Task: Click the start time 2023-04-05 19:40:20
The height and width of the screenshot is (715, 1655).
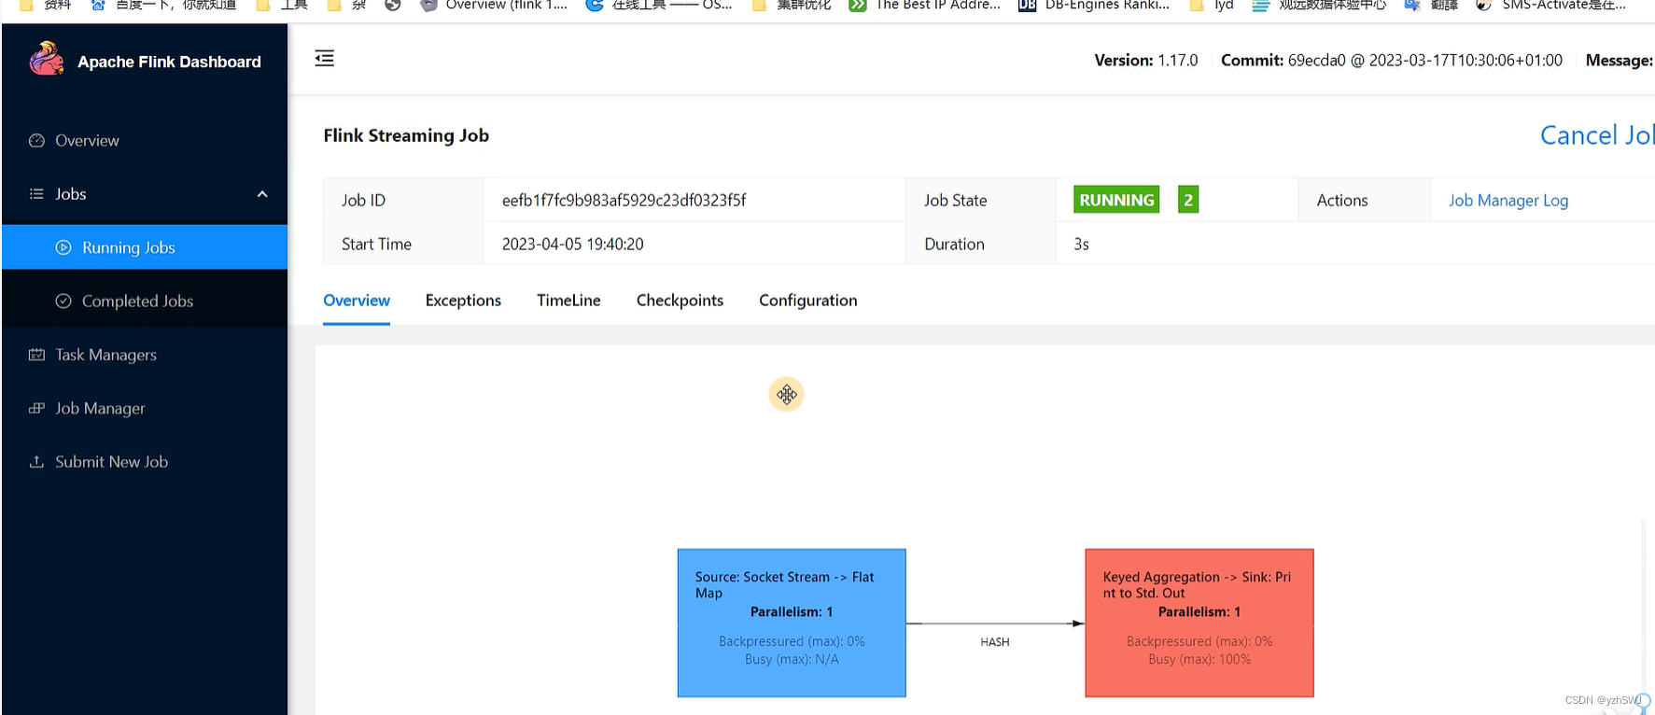Action: point(572,244)
